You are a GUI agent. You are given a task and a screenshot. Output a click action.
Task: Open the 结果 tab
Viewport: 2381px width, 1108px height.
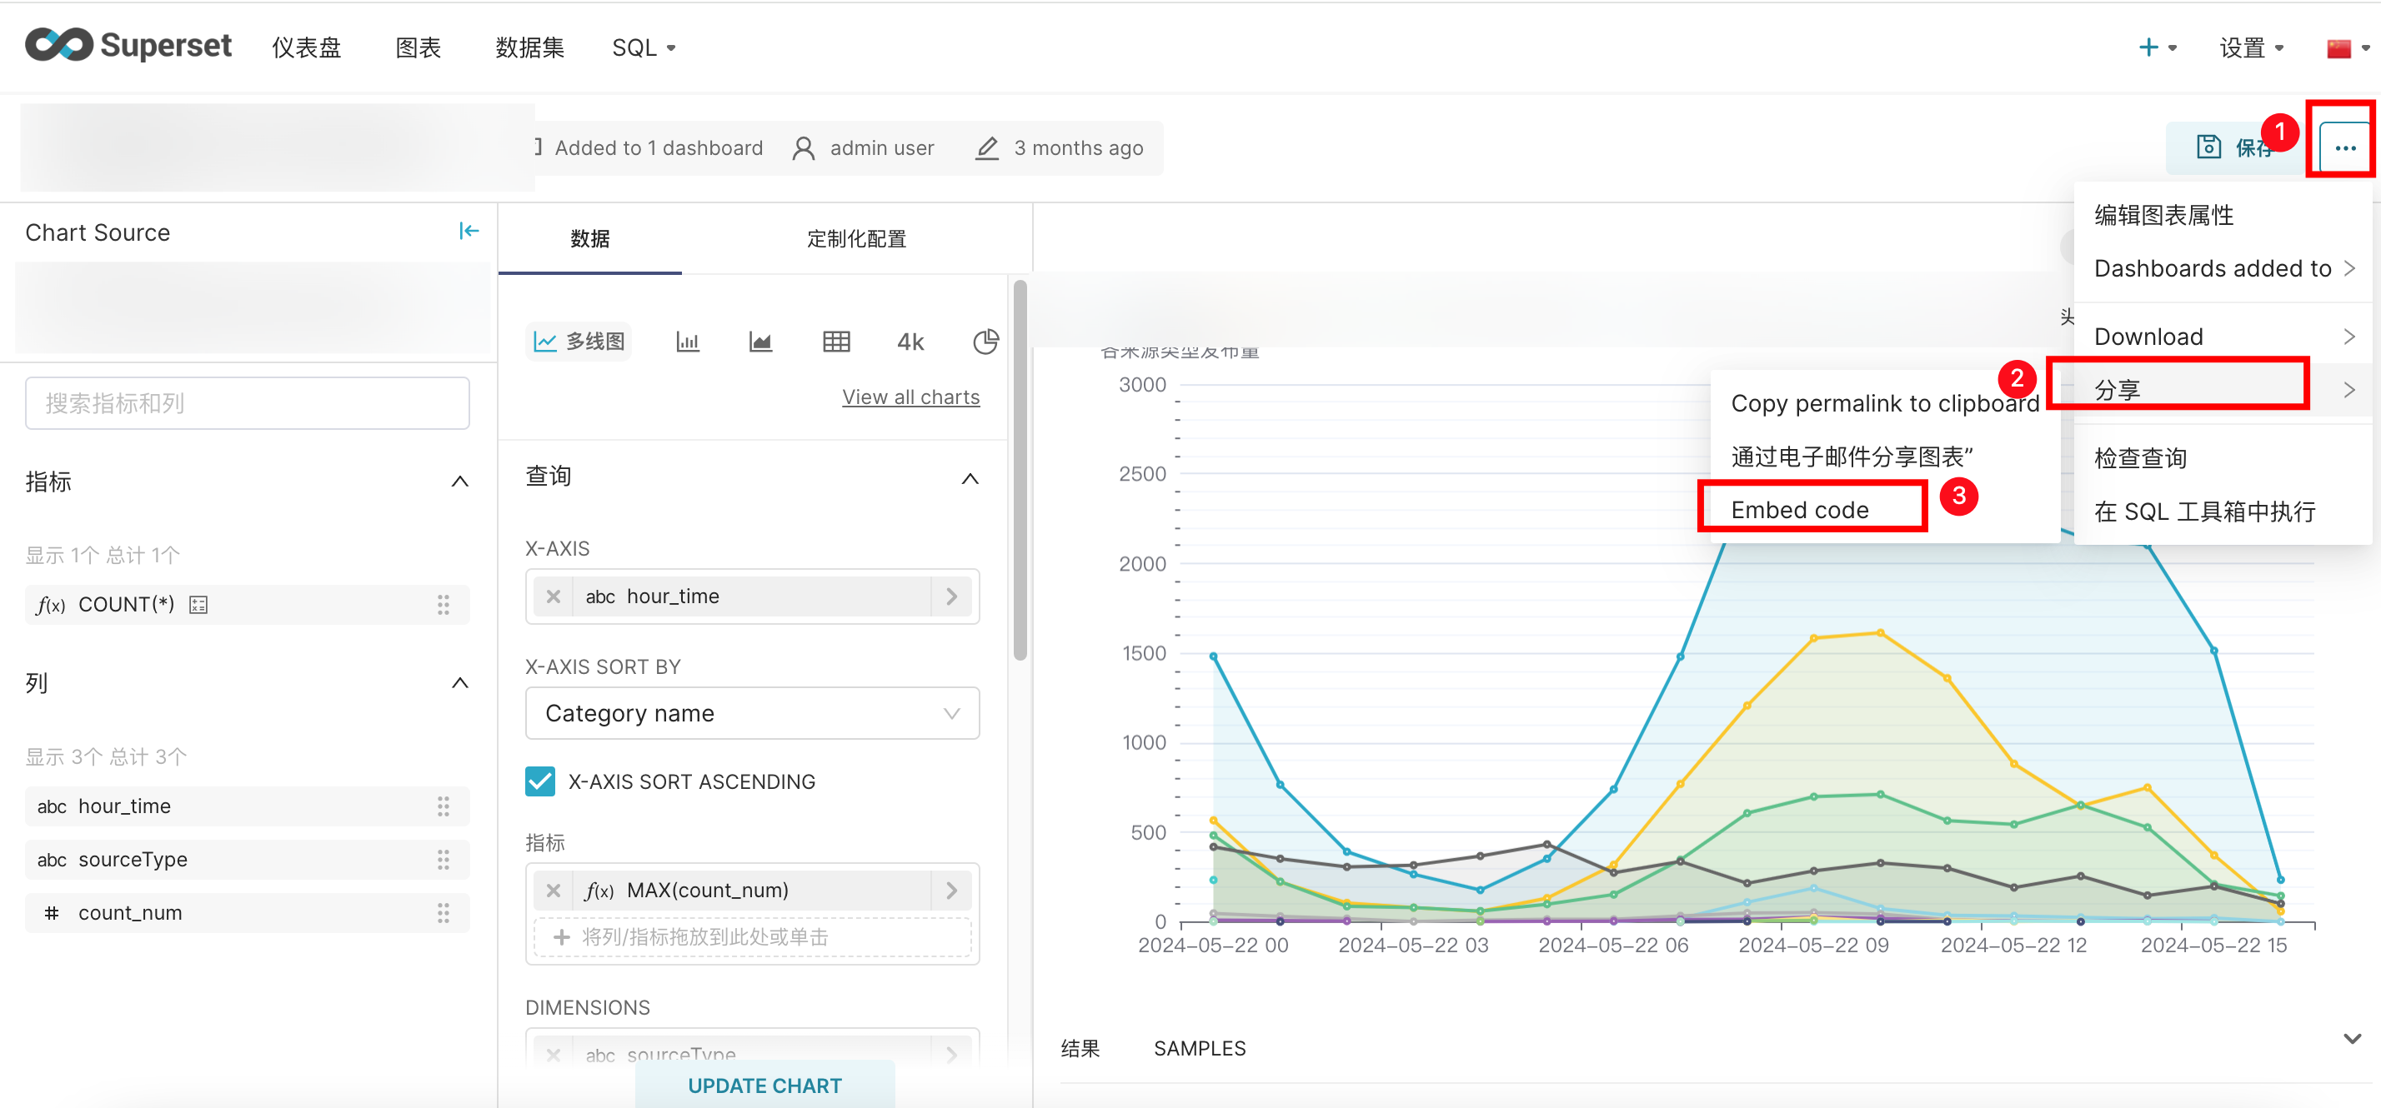click(1080, 1048)
